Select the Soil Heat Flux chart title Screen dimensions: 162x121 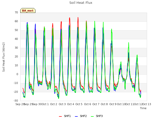[81, 3]
